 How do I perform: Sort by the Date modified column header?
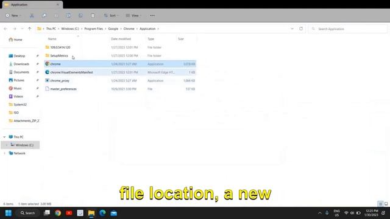coord(121,39)
